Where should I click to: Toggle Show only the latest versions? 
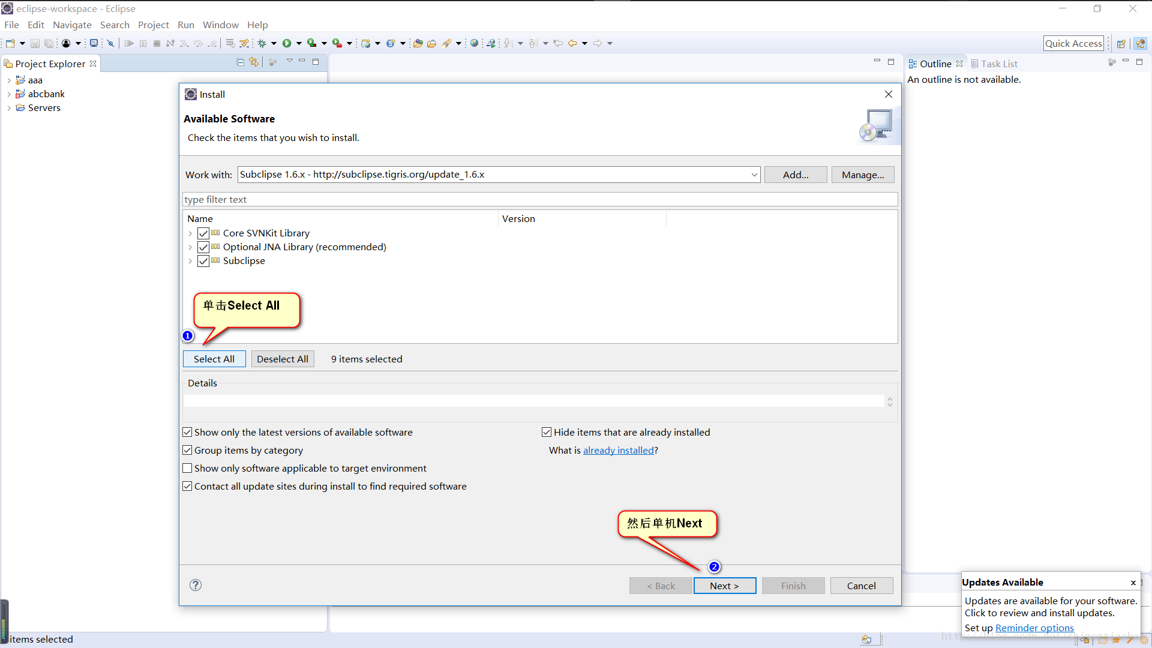187,432
